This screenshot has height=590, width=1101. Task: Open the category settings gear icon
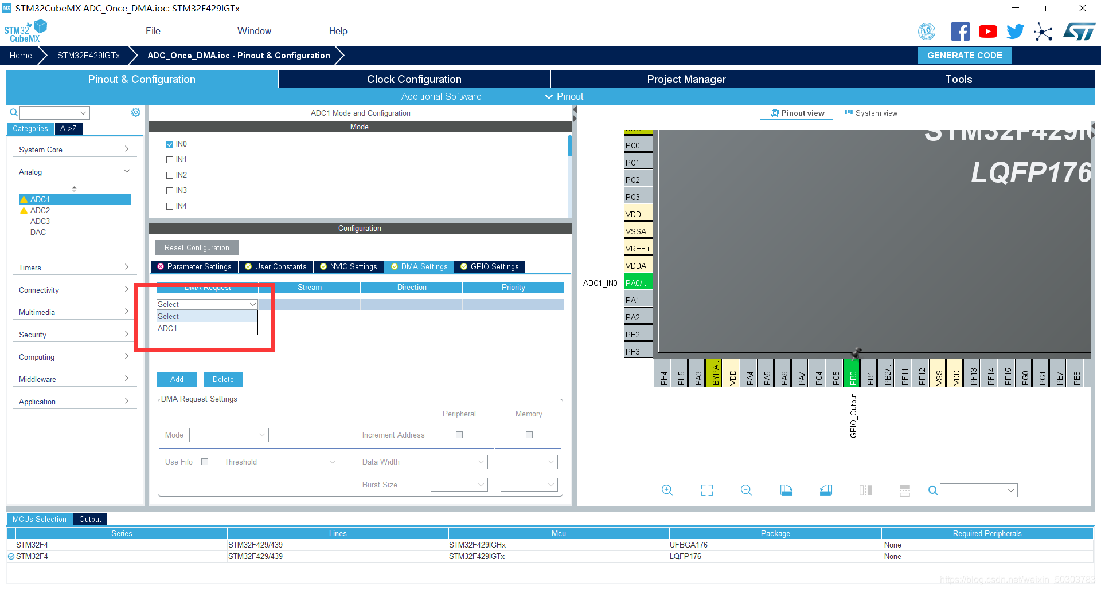(x=136, y=112)
